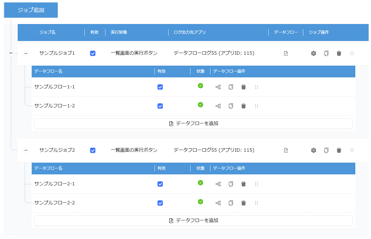This screenshot has width=371, height=239.
Task: Click add-dataflow icon in サンプルジョブ1 row
Action: click(x=286, y=53)
